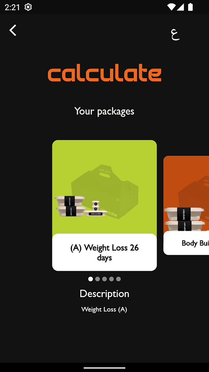
Task: Select the third carousel page dot
Action: click(x=104, y=279)
